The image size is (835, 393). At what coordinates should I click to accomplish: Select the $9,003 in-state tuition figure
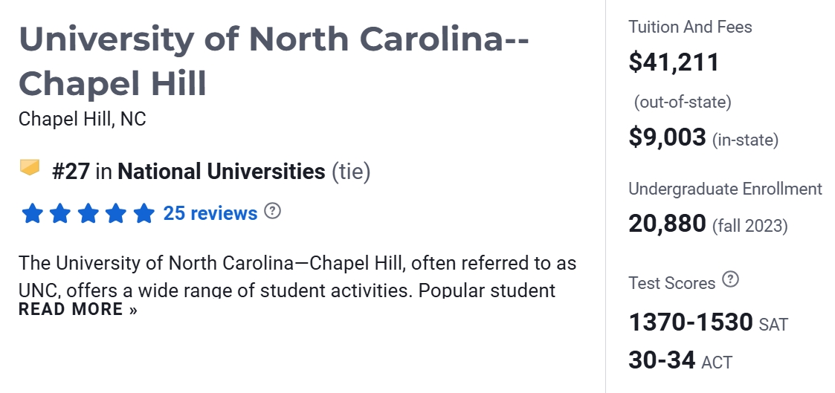[667, 137]
